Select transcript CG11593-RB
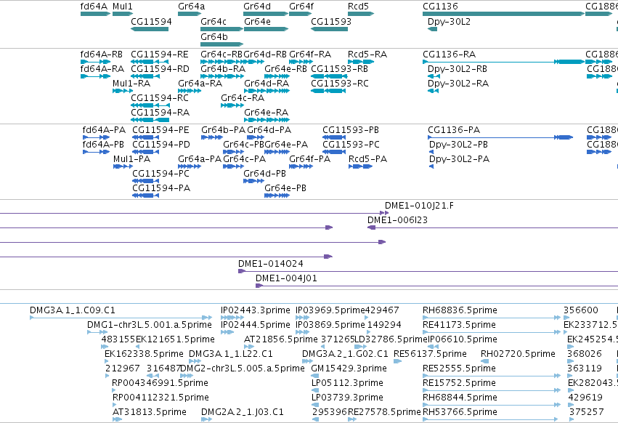Image resolution: width=618 pixels, height=423 pixels. [x=339, y=68]
